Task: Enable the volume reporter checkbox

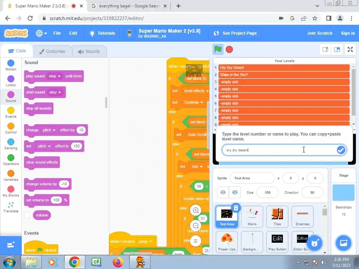Action: tap(27, 215)
